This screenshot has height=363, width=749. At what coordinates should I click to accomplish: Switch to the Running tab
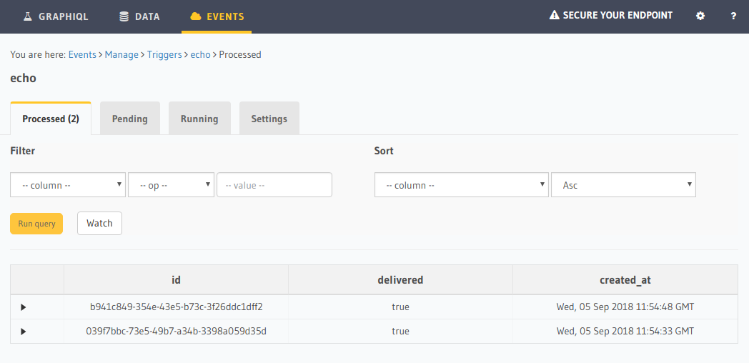tap(199, 119)
